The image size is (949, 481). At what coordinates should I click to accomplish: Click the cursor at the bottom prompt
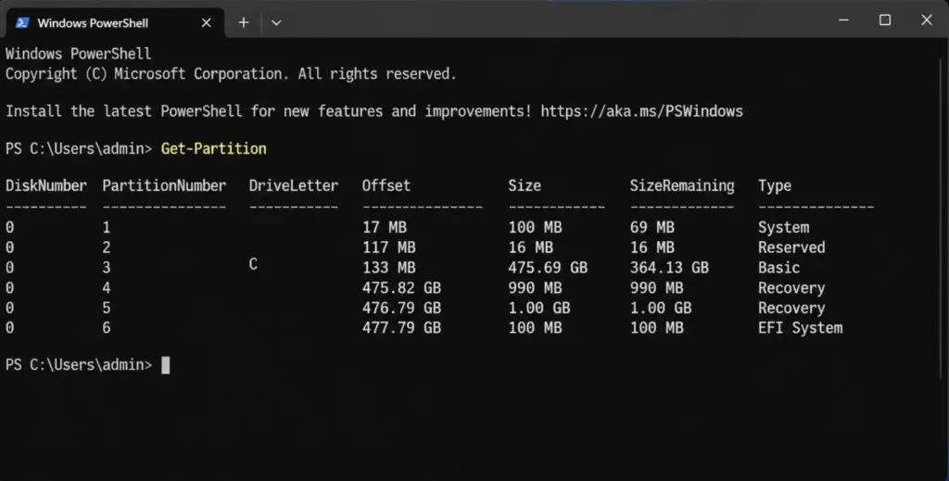click(x=166, y=365)
